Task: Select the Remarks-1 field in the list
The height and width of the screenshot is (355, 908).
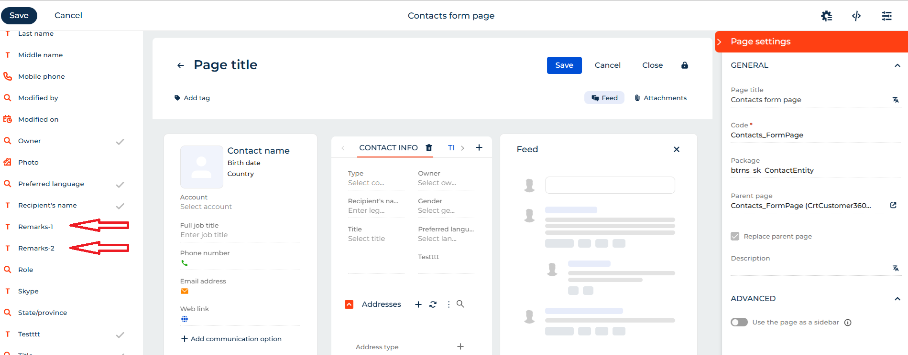Action: pos(35,227)
